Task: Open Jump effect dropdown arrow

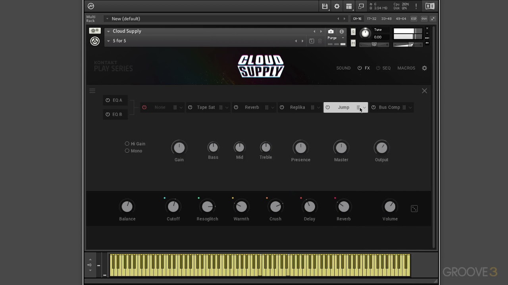Action: 364,107
